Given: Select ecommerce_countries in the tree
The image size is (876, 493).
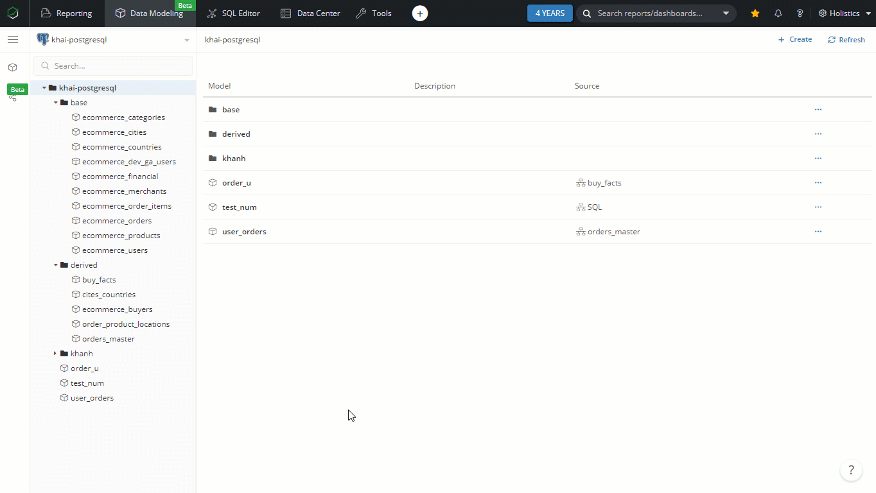Looking at the screenshot, I should [x=122, y=147].
